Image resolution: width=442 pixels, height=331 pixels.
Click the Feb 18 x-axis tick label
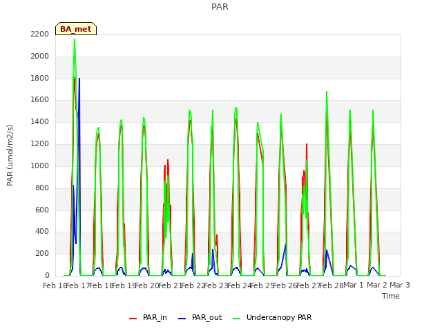[x=101, y=285]
